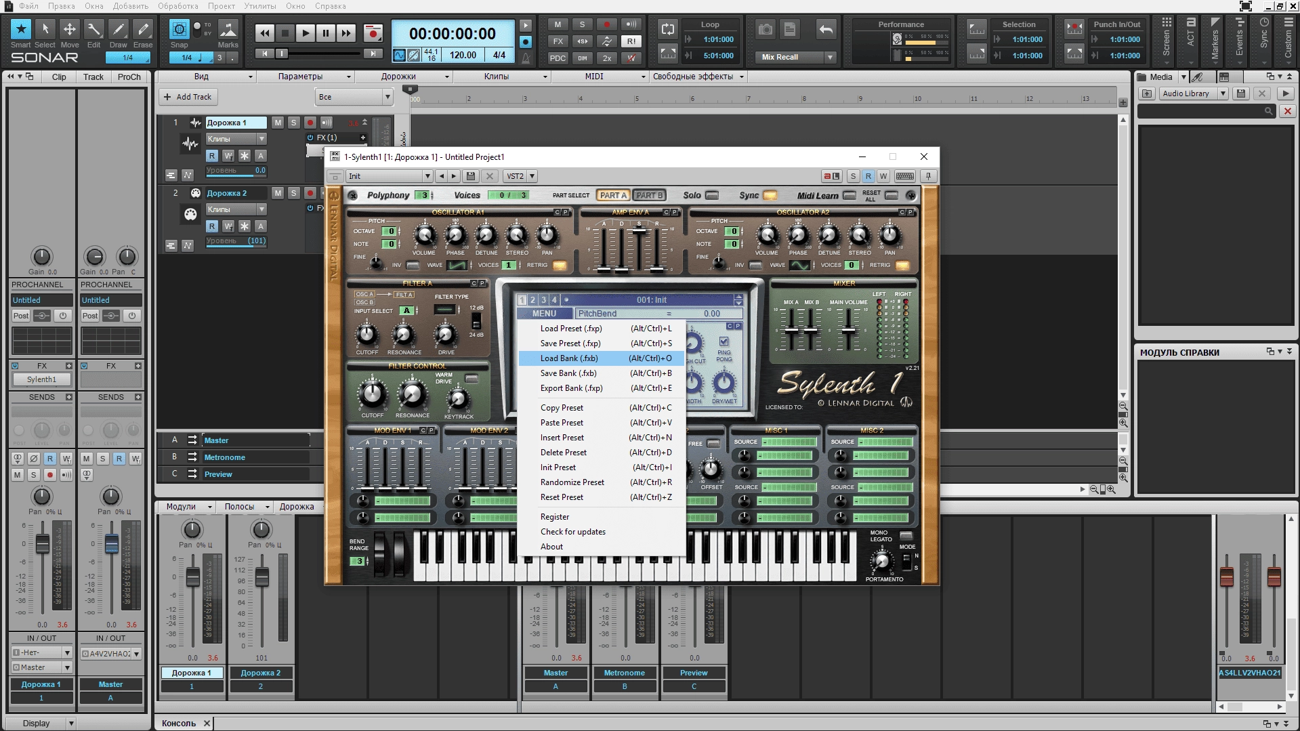Click the search magnifier in Media browser
Image resolution: width=1300 pixels, height=731 pixels.
[x=1268, y=111]
